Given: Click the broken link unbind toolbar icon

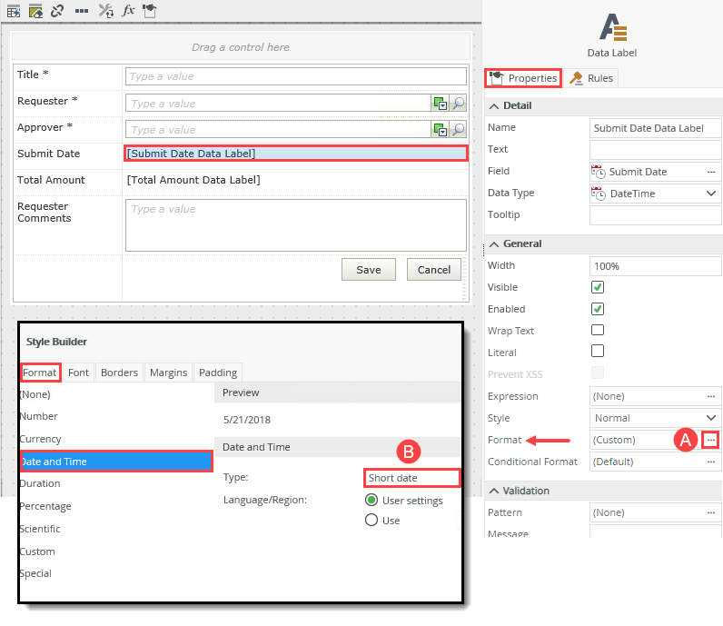Looking at the screenshot, I should (x=57, y=11).
